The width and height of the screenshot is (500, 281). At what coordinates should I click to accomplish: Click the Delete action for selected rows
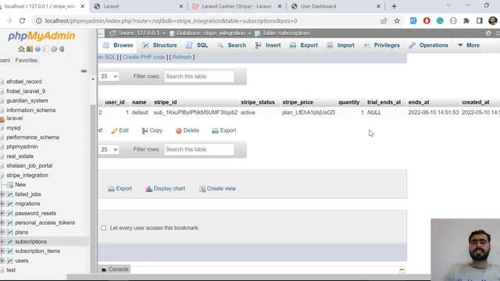[187, 130]
